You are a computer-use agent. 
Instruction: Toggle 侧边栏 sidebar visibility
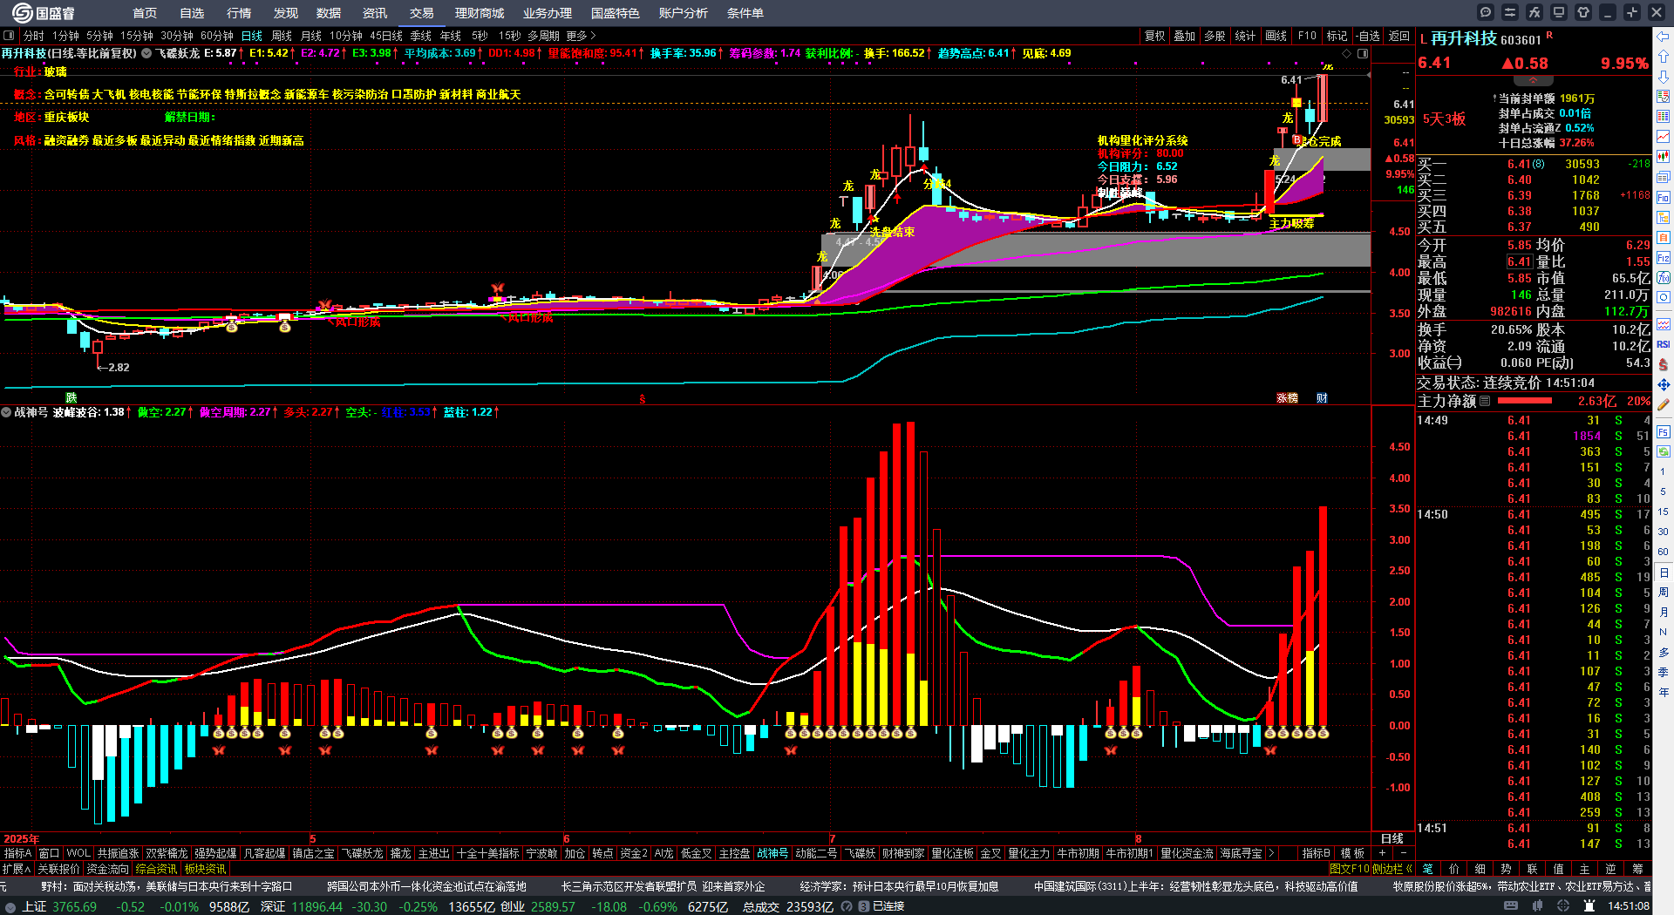click(x=1392, y=869)
